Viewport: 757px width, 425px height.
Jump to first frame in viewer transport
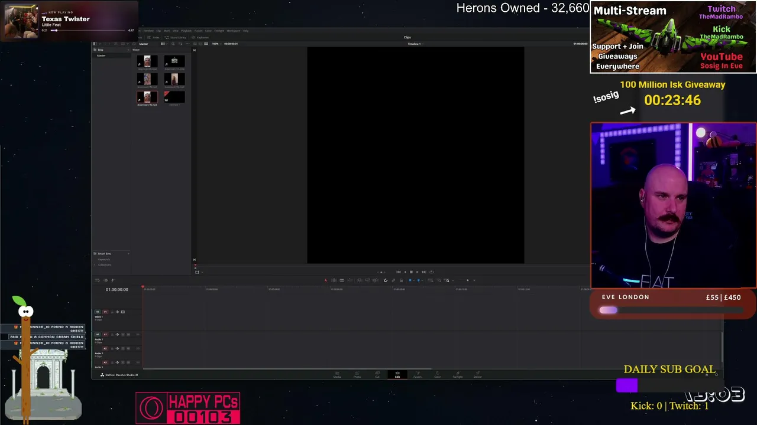click(x=398, y=272)
